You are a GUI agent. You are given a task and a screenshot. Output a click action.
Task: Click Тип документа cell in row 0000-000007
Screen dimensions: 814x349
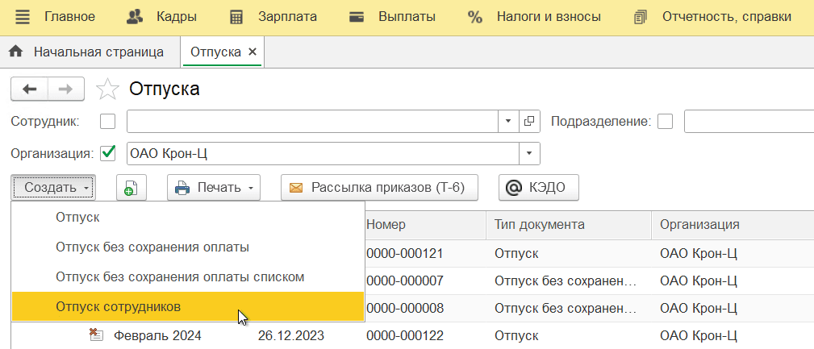pos(569,281)
